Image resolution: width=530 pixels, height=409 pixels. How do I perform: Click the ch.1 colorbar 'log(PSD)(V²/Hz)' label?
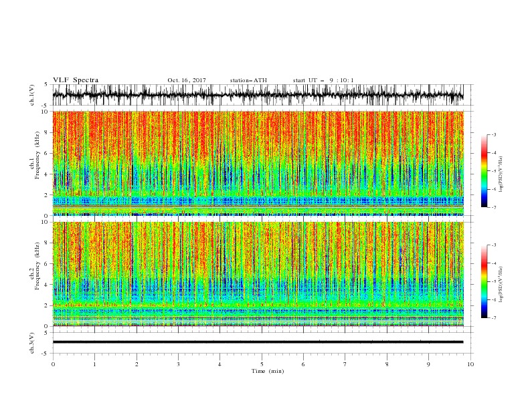(x=501, y=174)
